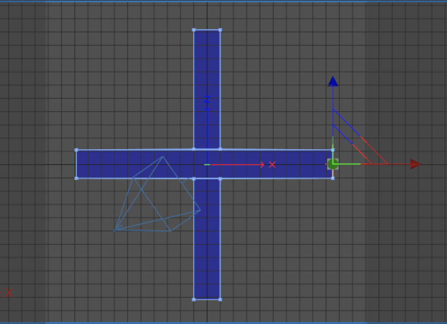Image resolution: width=447 pixels, height=324 pixels.
Task: Select the lower-right end point of the horizontal bar
Action: (x=333, y=178)
